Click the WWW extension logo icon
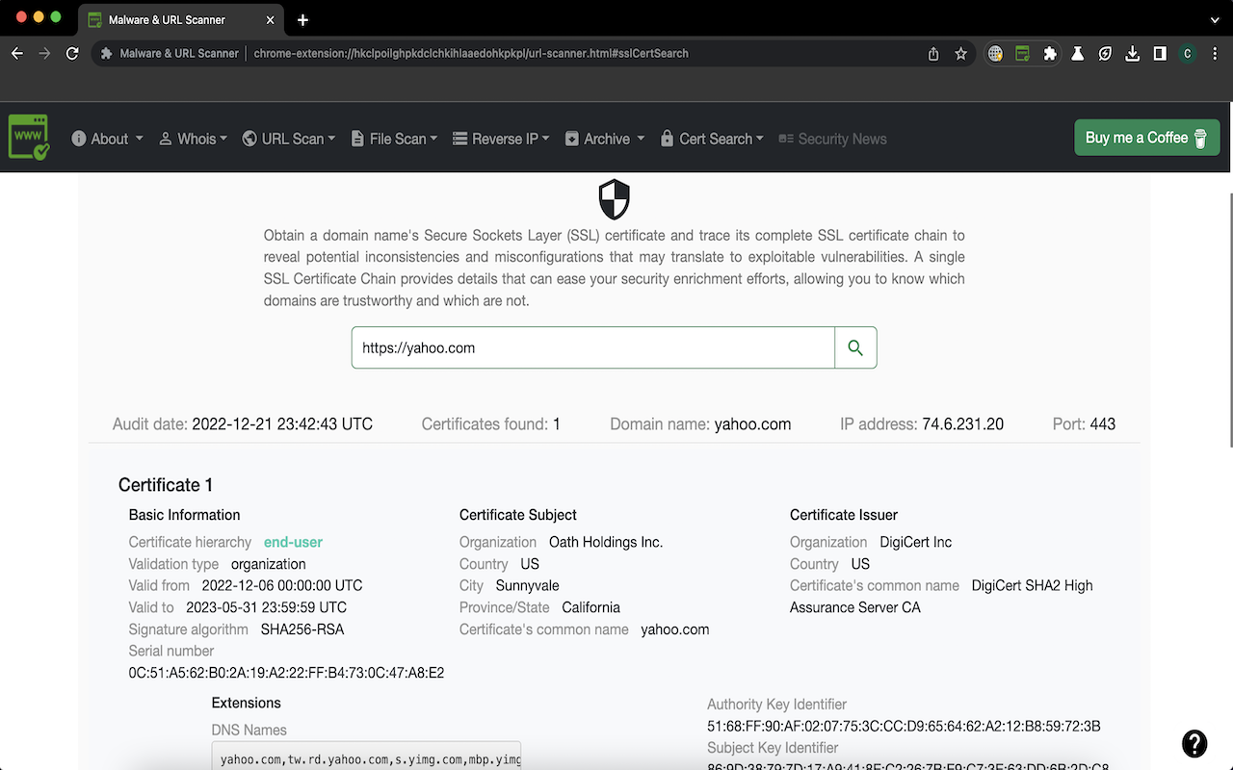Screen dimensions: 1233x770 [x=28, y=137]
